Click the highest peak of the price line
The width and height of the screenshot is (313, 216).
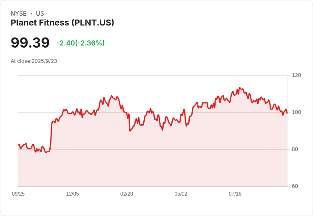coord(239,88)
